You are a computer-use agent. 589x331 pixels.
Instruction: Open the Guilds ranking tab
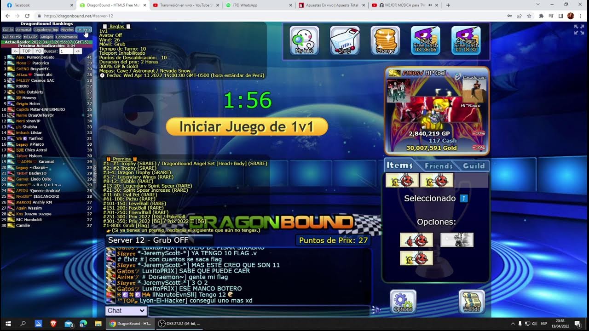coord(8,29)
